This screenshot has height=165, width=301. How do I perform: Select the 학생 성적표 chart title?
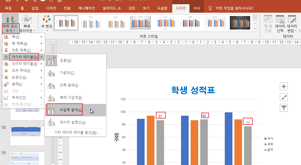click(193, 90)
